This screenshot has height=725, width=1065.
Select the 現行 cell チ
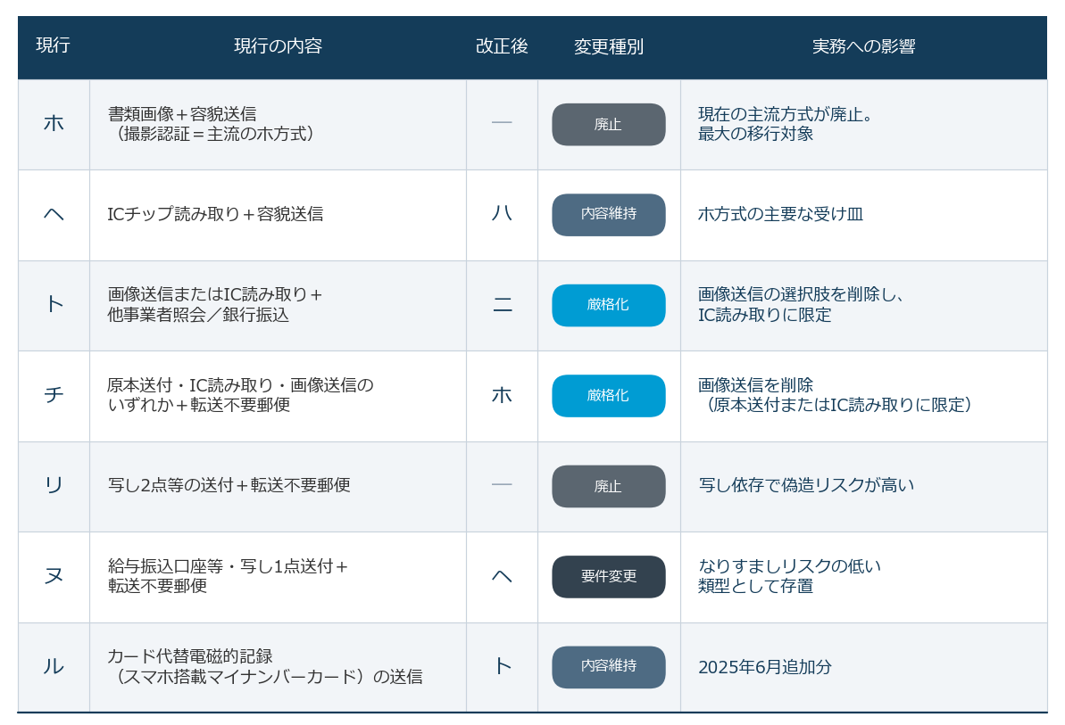(x=54, y=395)
